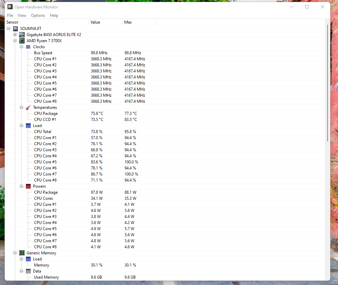Click the Clocks waveform icon

(x=28, y=47)
